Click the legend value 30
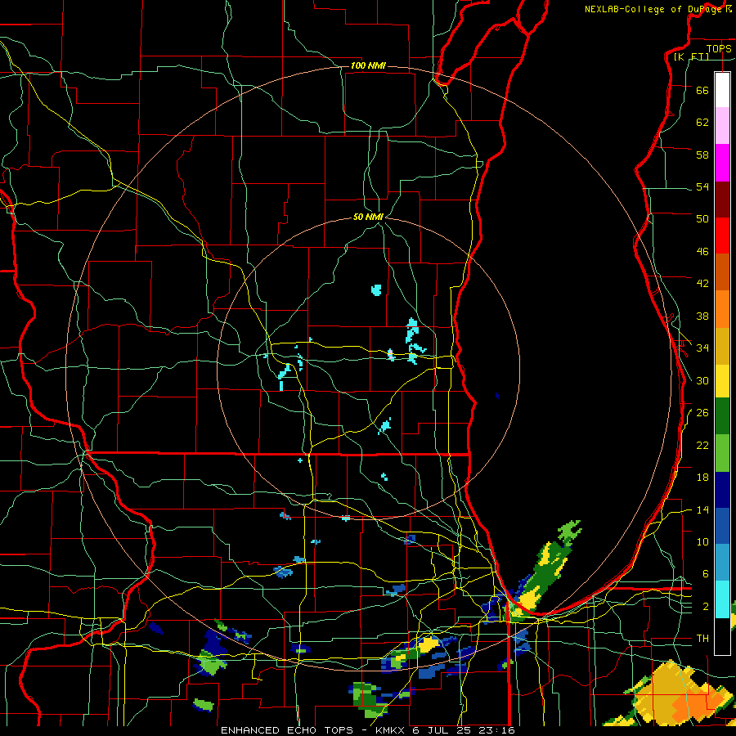 point(702,380)
